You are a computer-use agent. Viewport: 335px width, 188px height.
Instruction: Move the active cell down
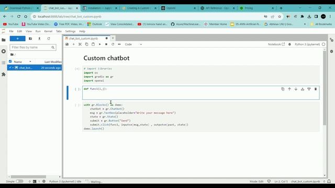click(x=296, y=89)
